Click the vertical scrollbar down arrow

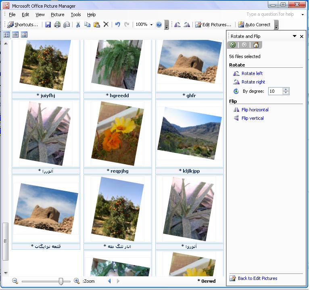[x=6, y=273]
